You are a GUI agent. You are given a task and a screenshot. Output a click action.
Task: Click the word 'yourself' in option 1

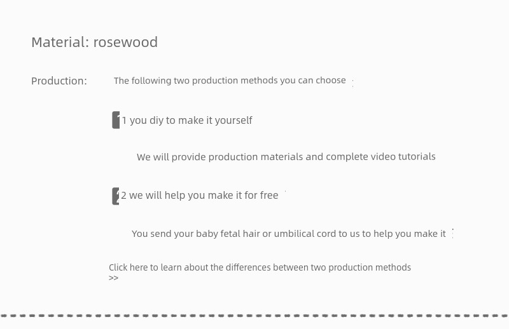pyautogui.click(x=234, y=120)
